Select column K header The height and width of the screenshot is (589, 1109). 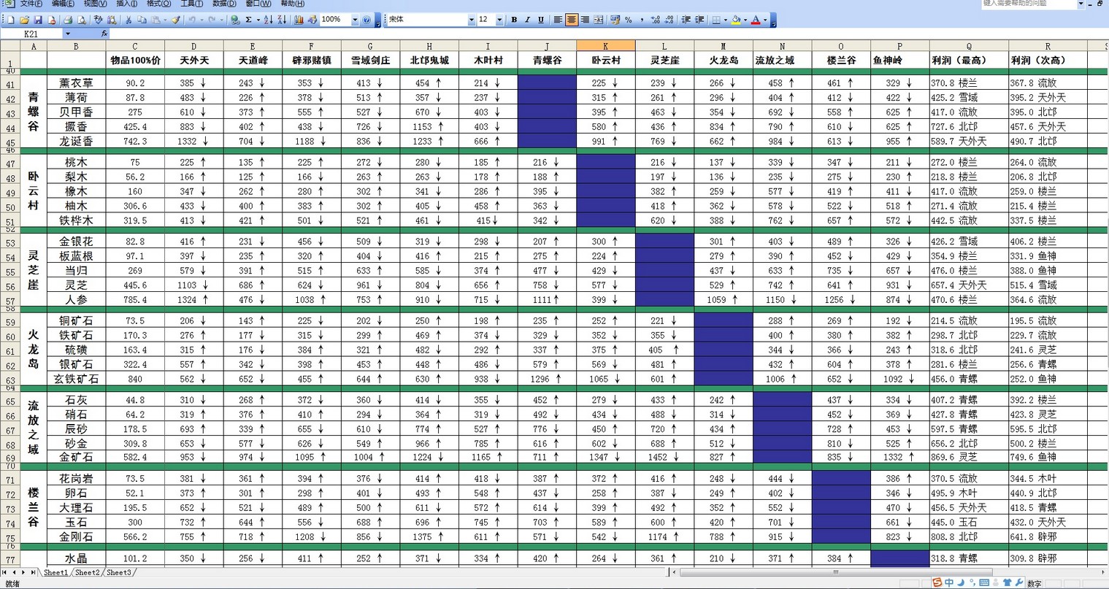coord(605,46)
